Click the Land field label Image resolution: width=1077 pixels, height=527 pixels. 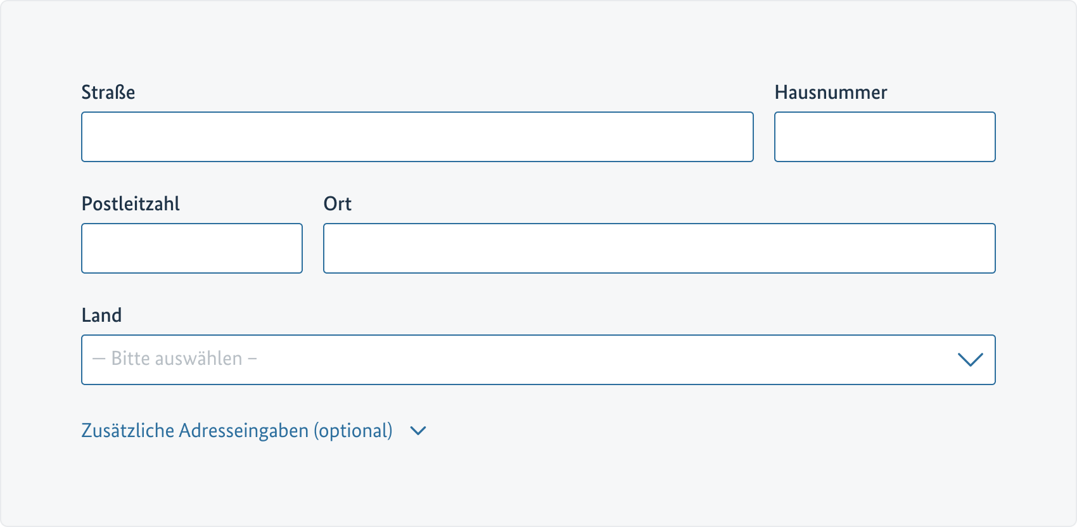coord(101,315)
